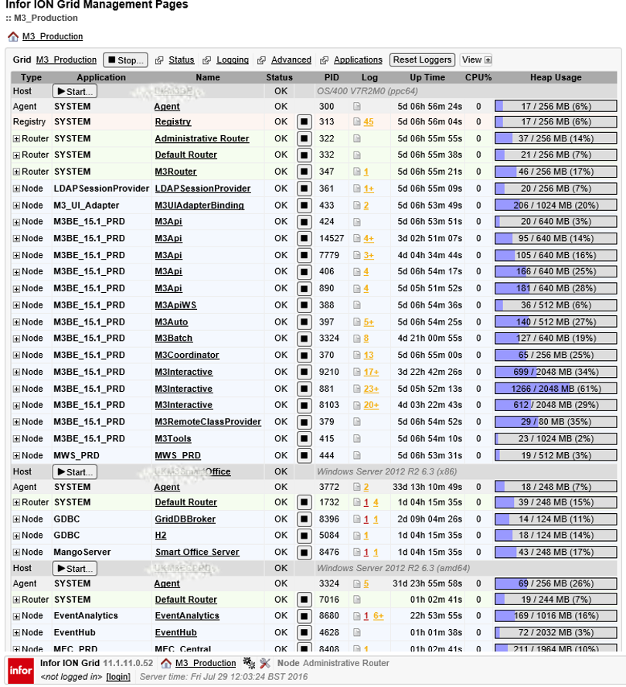Stop the H2 node
The height and width of the screenshot is (687, 626).
(x=304, y=536)
